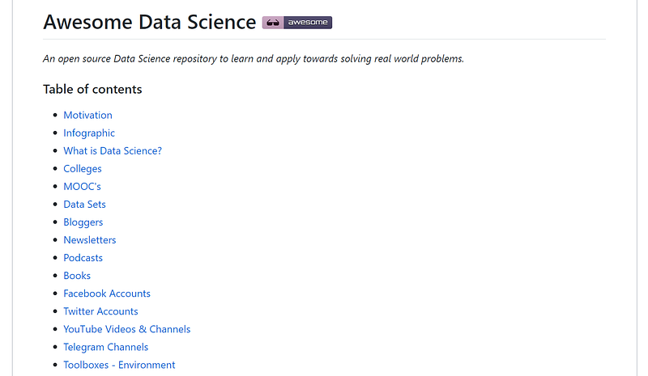Open the Facebook Accounts link
This screenshot has width=648, height=376.
click(107, 294)
